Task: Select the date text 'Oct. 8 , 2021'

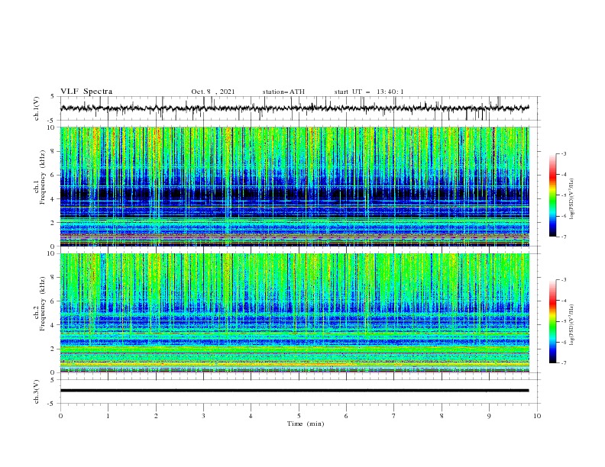Action: 213,92
